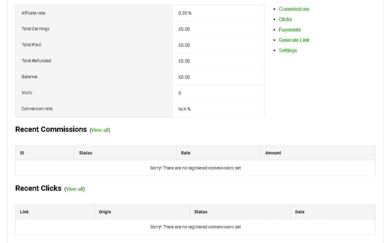389x243 pixels.
Task: Click the Balance row label
Action: (30, 77)
